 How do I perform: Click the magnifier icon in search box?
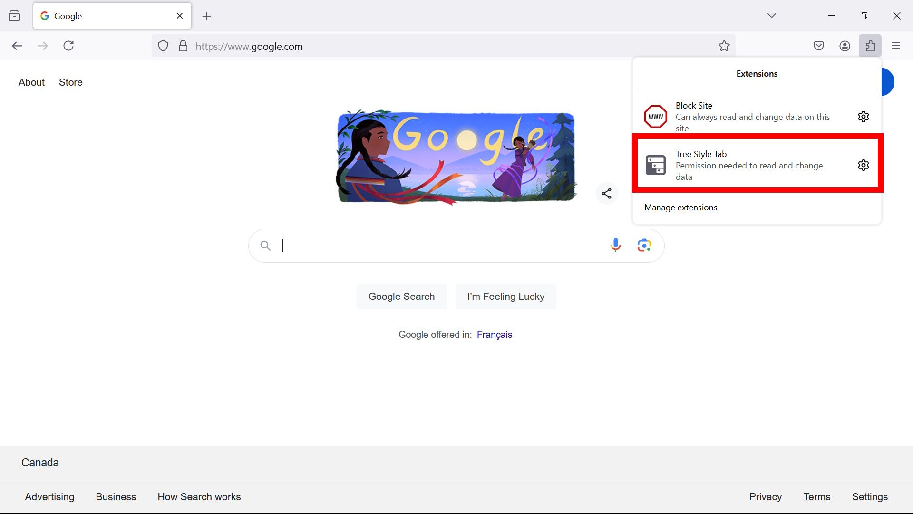click(265, 246)
